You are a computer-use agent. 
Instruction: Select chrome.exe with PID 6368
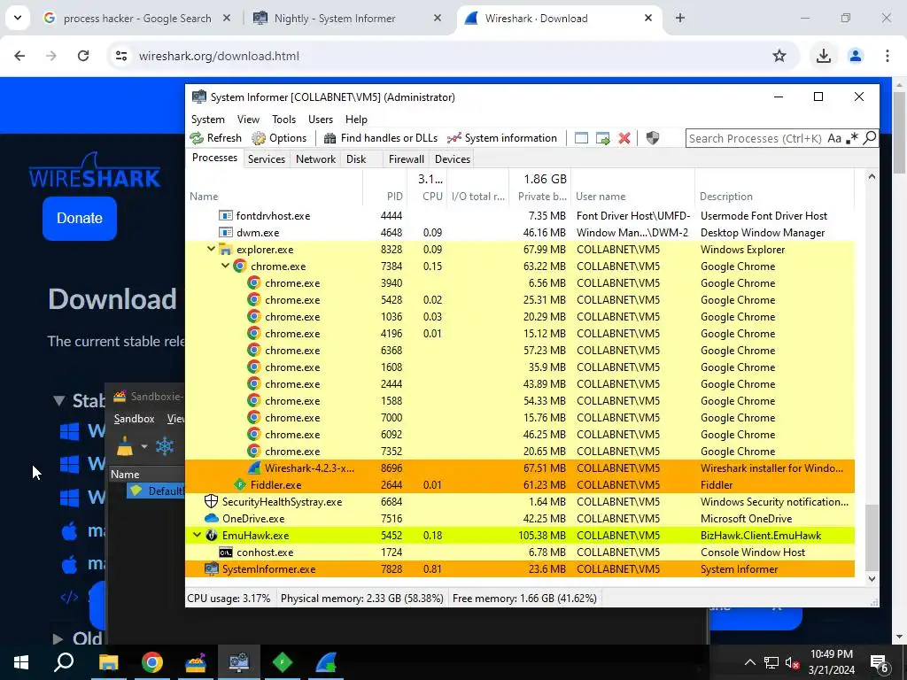[x=519, y=350]
